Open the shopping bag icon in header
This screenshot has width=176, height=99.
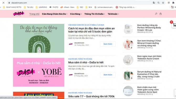click(161, 14)
